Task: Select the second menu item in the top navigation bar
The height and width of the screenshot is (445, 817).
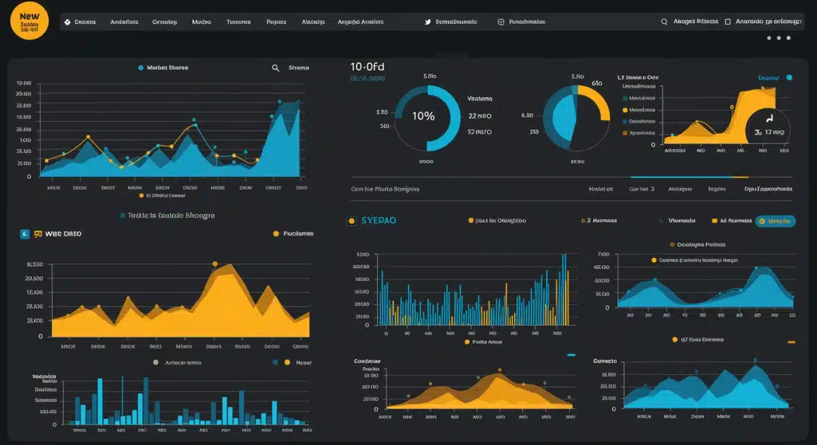Action: point(124,21)
